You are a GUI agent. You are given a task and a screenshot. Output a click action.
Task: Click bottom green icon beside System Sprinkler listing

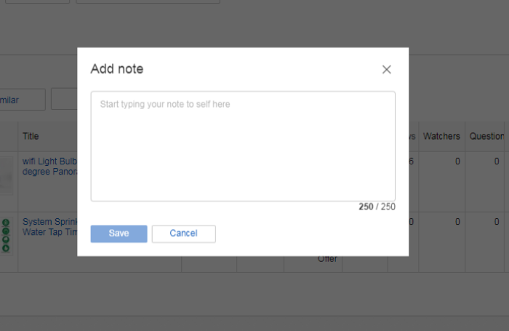tap(6, 248)
